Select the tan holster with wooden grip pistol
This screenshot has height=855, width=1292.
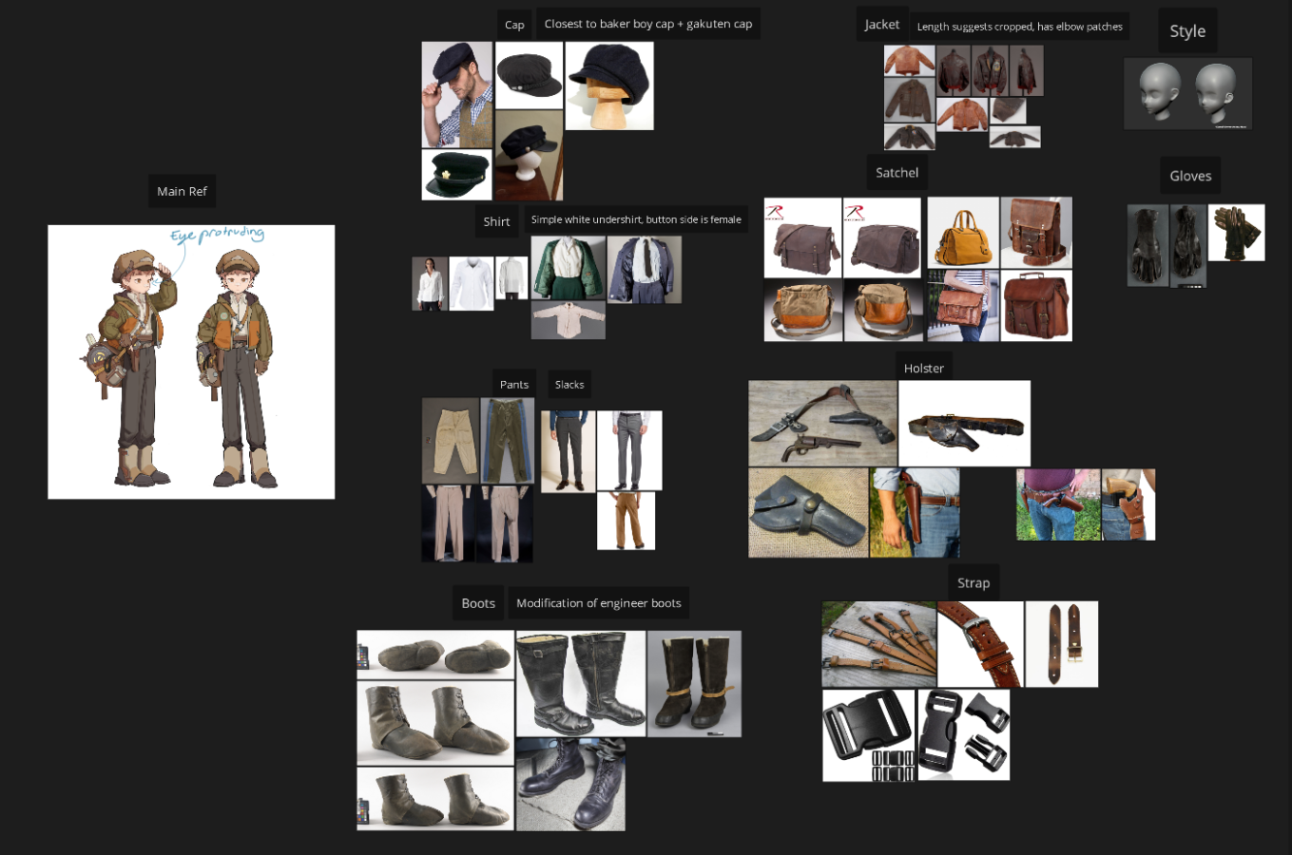(x=1128, y=504)
